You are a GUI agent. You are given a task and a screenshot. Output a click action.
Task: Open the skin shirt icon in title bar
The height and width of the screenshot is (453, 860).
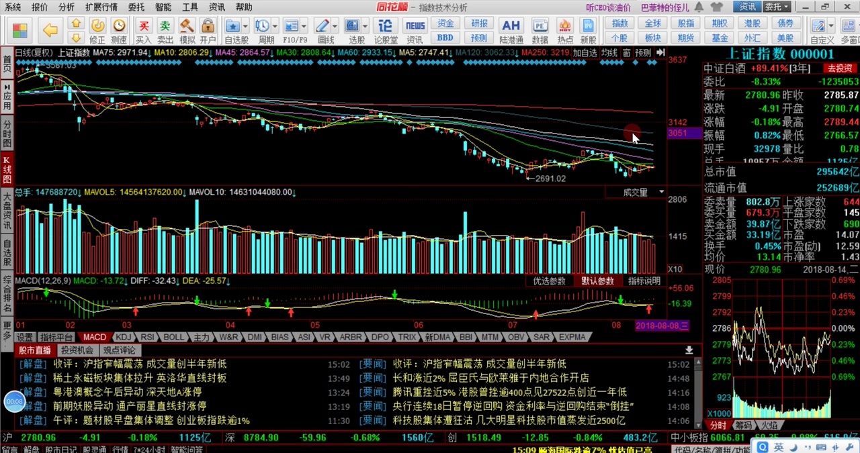point(718,7)
